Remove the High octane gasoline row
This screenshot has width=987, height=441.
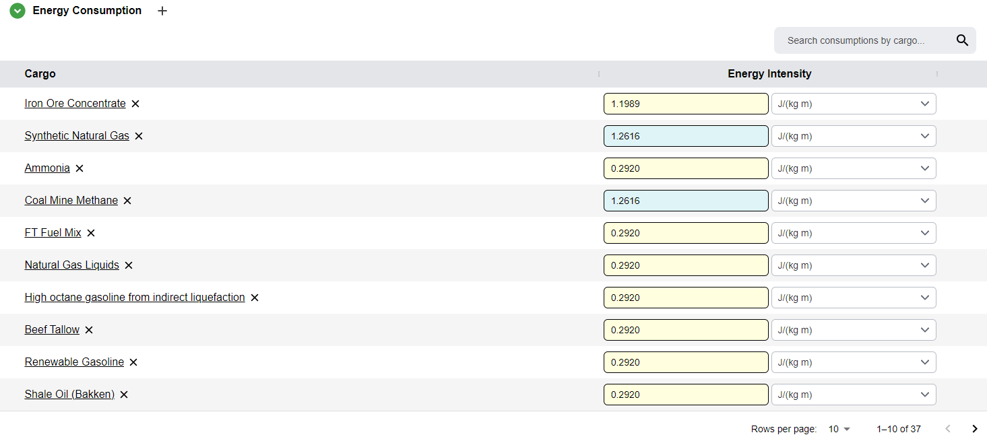click(x=255, y=298)
